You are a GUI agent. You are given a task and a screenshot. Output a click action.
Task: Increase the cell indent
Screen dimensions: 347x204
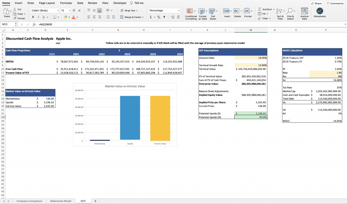tap(113, 17)
